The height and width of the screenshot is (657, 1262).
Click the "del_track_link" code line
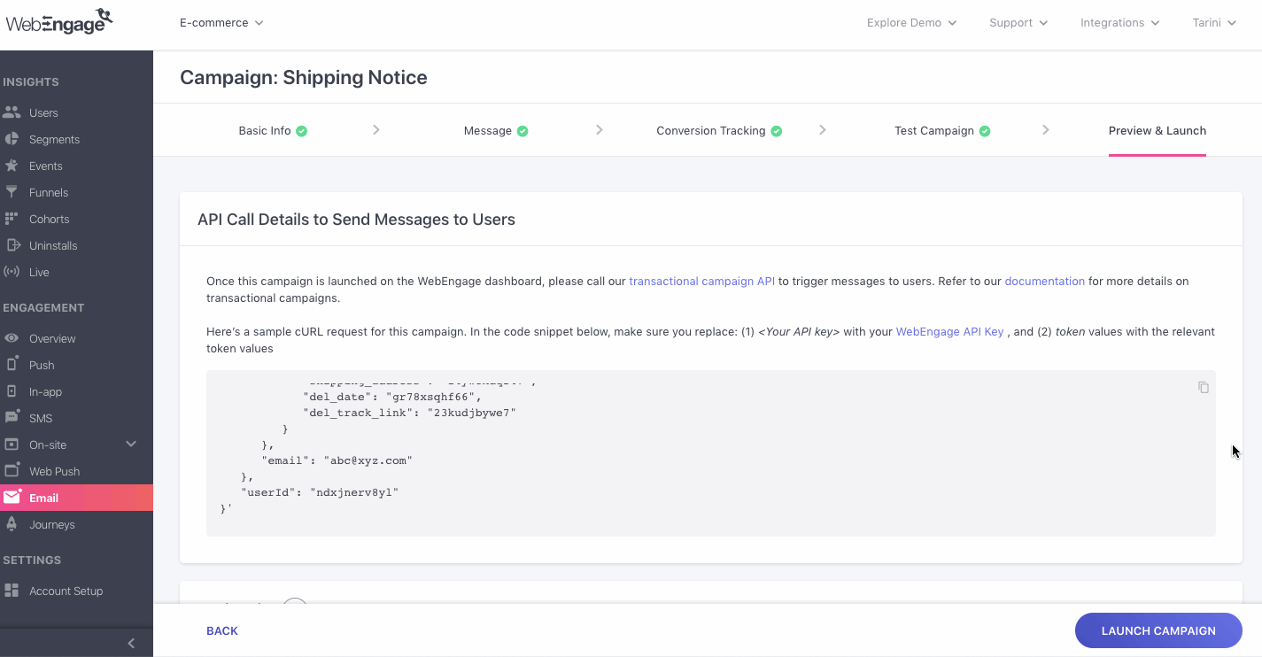tap(409, 413)
